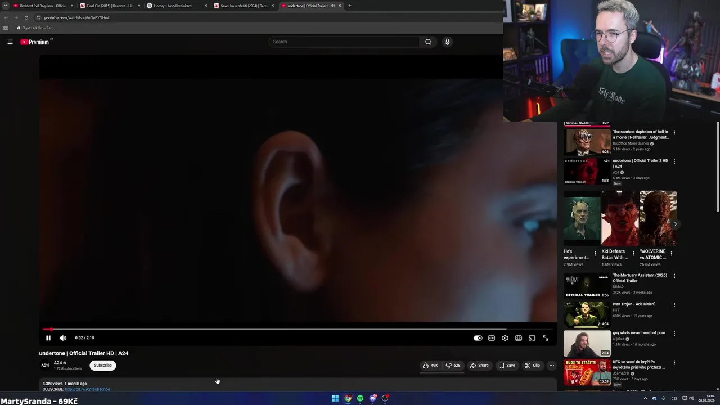Toggle autoplay switch in player controls

[478, 338]
